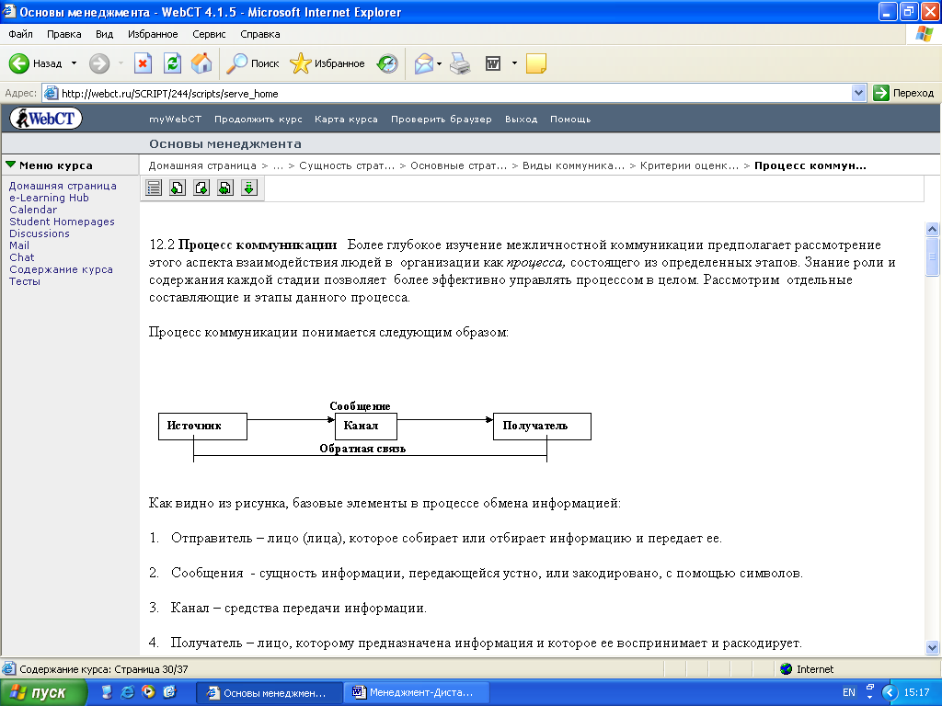Screen dimensions: 942x706
Task: Open the Discussions link
Action: point(39,233)
